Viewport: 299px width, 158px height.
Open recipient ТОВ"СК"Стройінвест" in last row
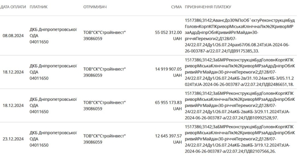click(105, 139)
